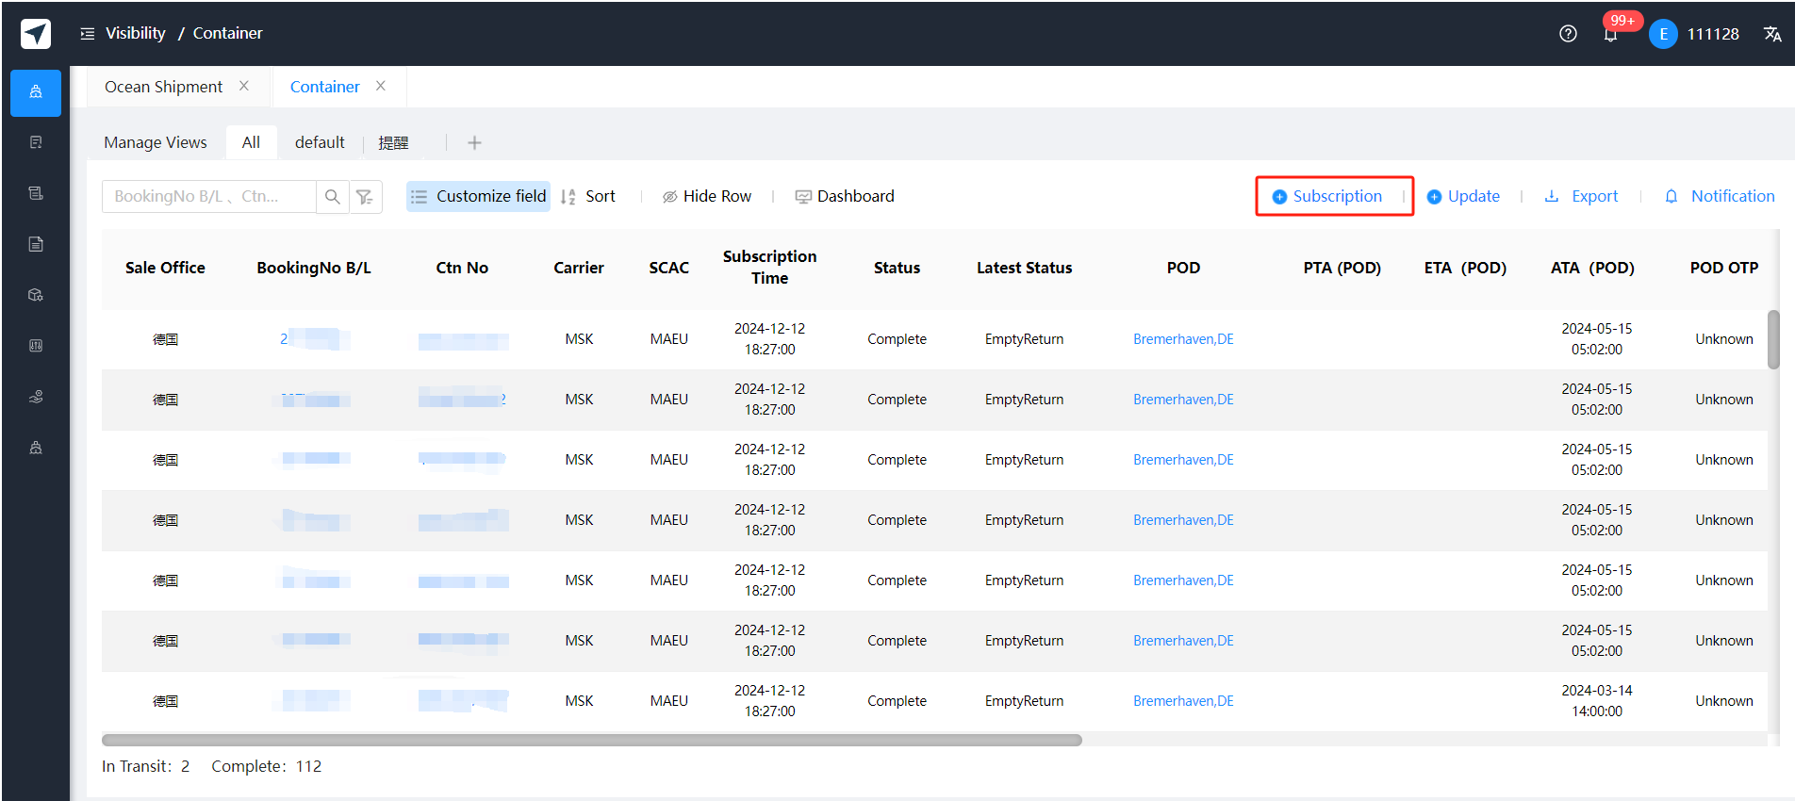Open the seventh sidebar icon
1795x801 pixels.
[x=36, y=397]
